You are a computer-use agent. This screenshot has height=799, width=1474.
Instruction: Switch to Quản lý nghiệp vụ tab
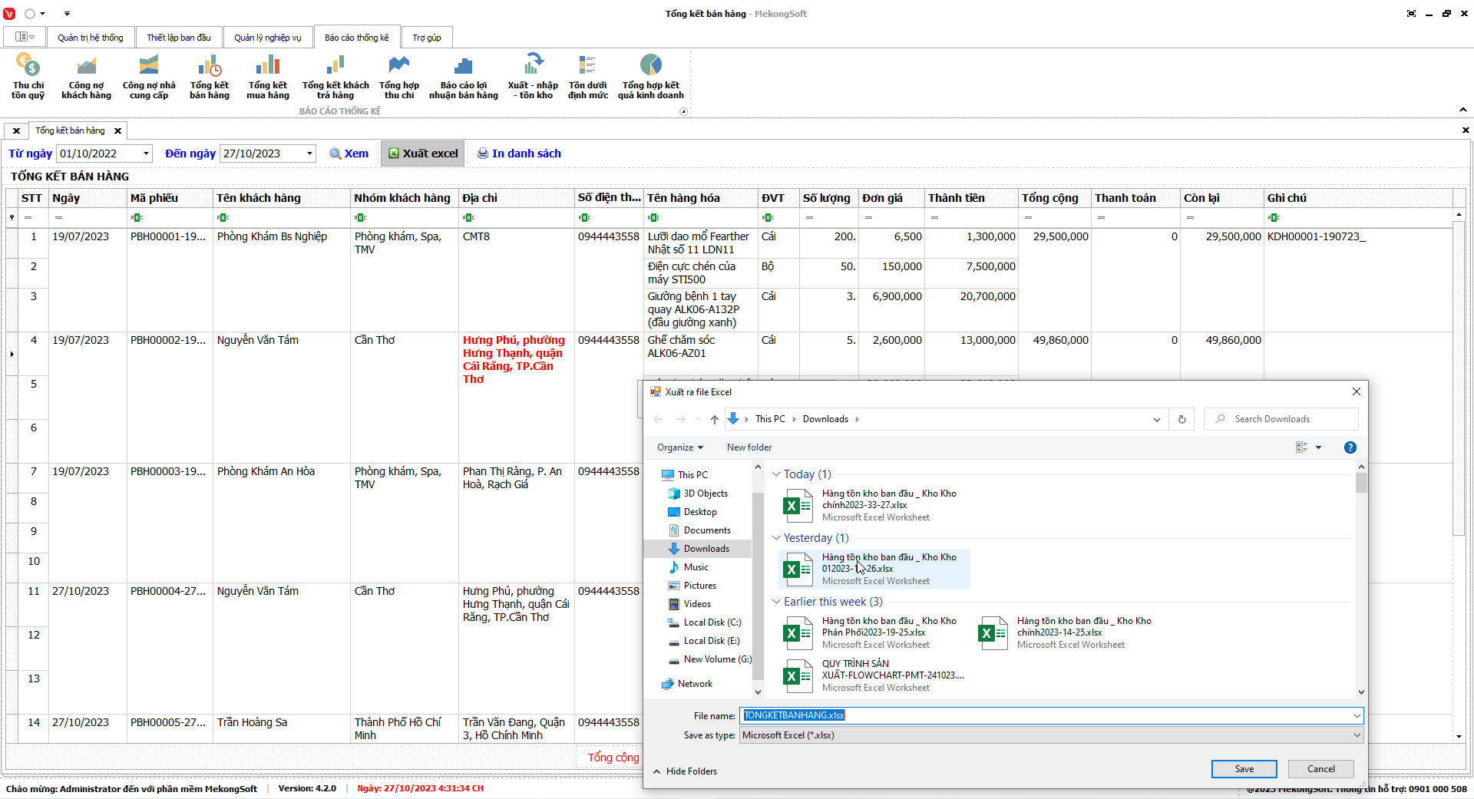267,38
